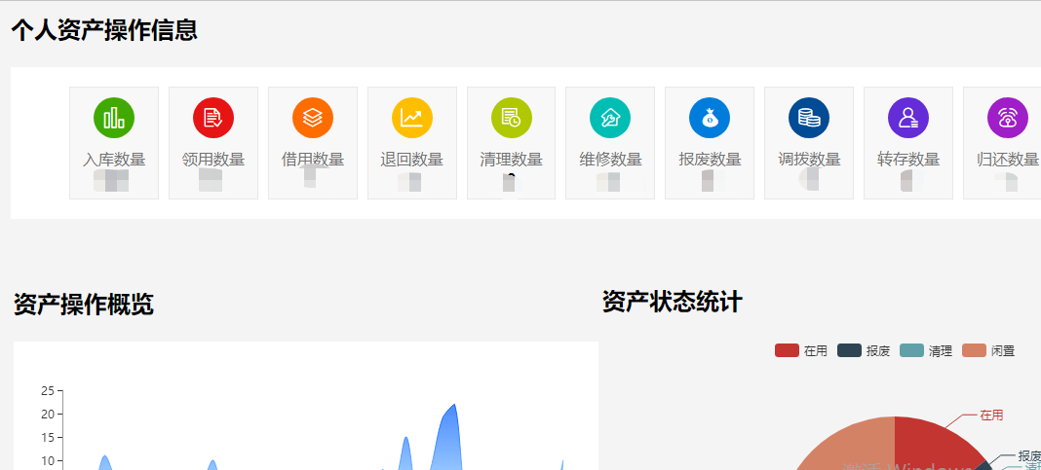Open the lime green 清理数量 icon
Image resolution: width=1041 pixels, height=470 pixels.
pos(511,118)
